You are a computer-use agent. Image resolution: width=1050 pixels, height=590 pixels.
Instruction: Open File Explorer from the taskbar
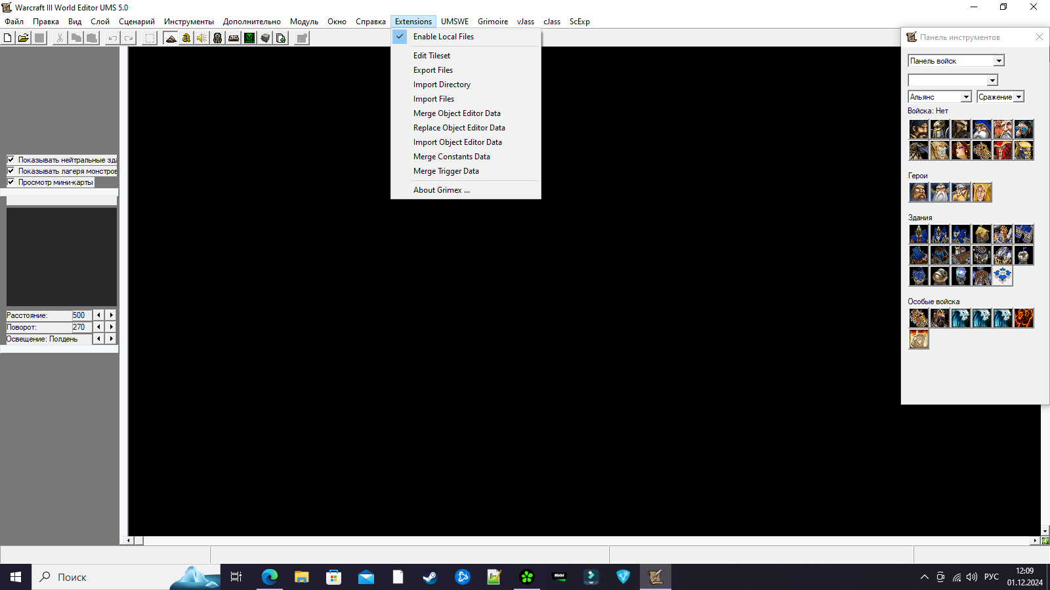coord(301,577)
